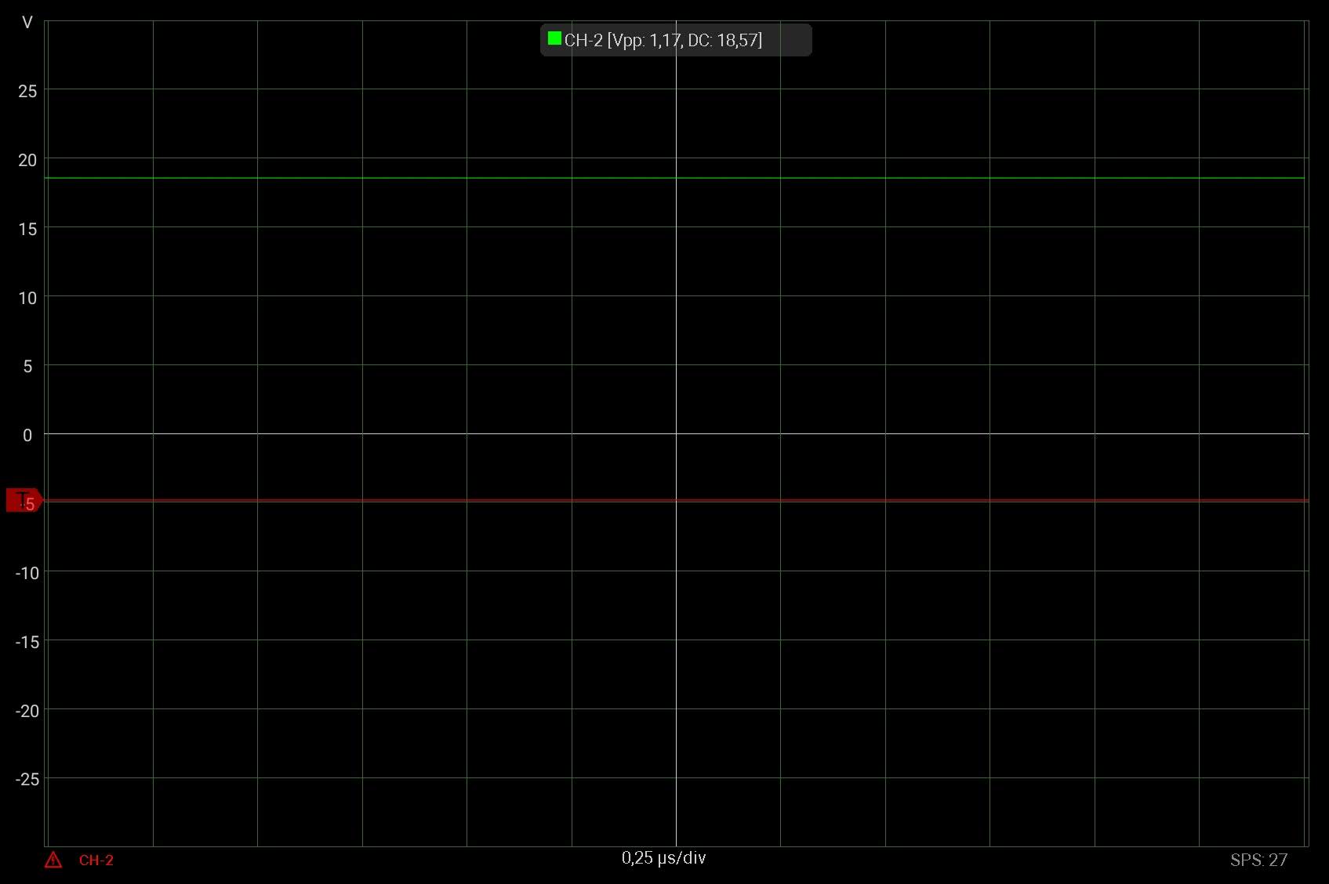Click the -20 label on voltage axis

point(27,712)
